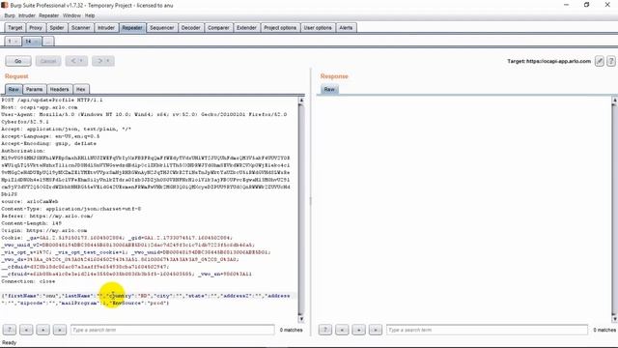Screen dimensions: 618x348
Task: Click the response scrollbar up arrow
Action: click(614, 101)
